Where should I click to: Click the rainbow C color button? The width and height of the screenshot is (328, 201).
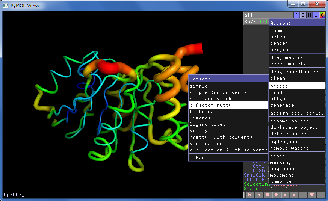[322, 15]
